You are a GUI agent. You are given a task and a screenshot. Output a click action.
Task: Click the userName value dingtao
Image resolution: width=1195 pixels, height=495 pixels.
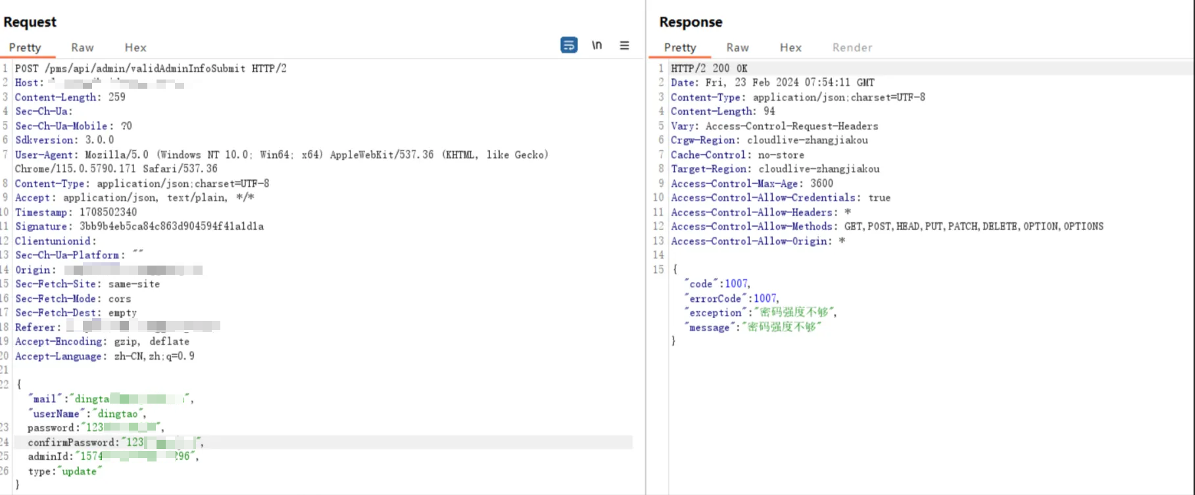(x=118, y=413)
